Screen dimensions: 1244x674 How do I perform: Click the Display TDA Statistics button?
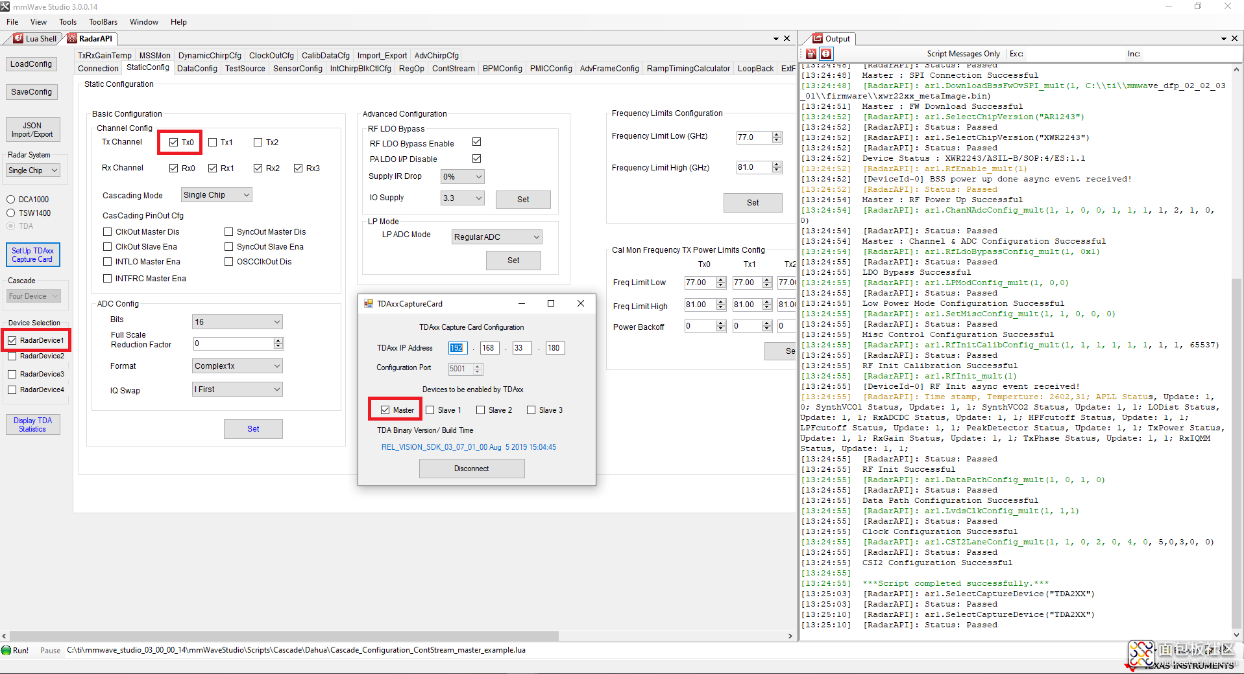[32, 424]
